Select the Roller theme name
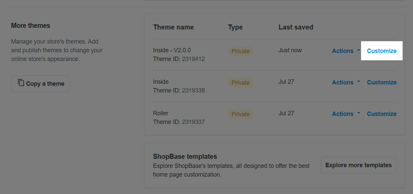The image size is (413, 194). coord(161,113)
